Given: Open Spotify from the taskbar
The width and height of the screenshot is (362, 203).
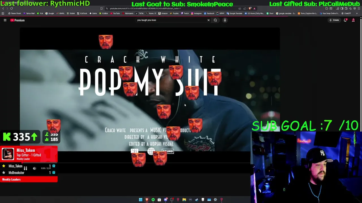Looking at the screenshot, I should coord(153,200).
